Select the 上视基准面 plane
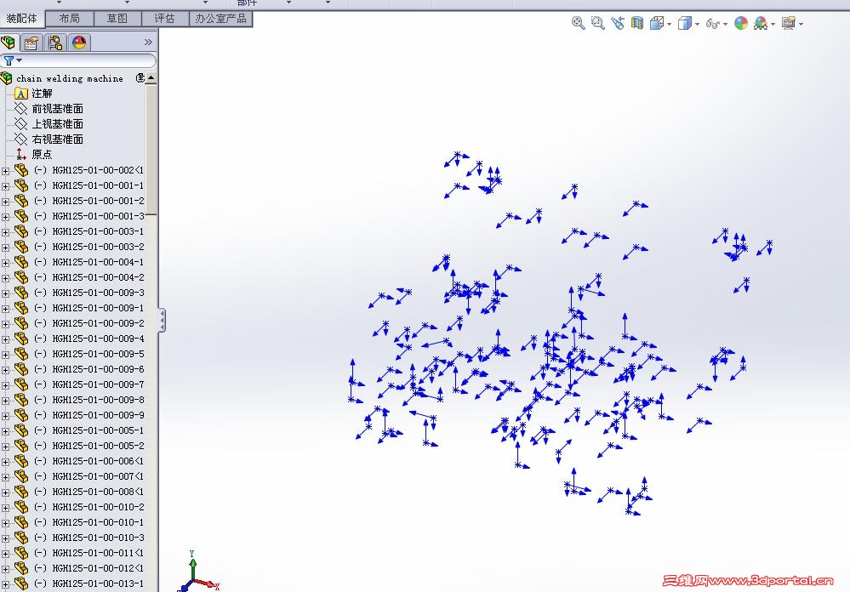This screenshot has height=592, width=850. 57,124
